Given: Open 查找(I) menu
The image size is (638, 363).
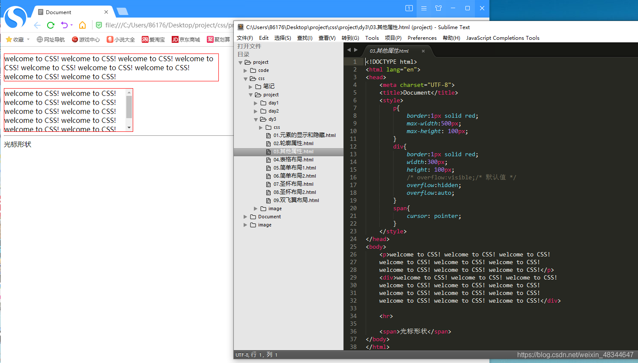Looking at the screenshot, I should coord(305,38).
